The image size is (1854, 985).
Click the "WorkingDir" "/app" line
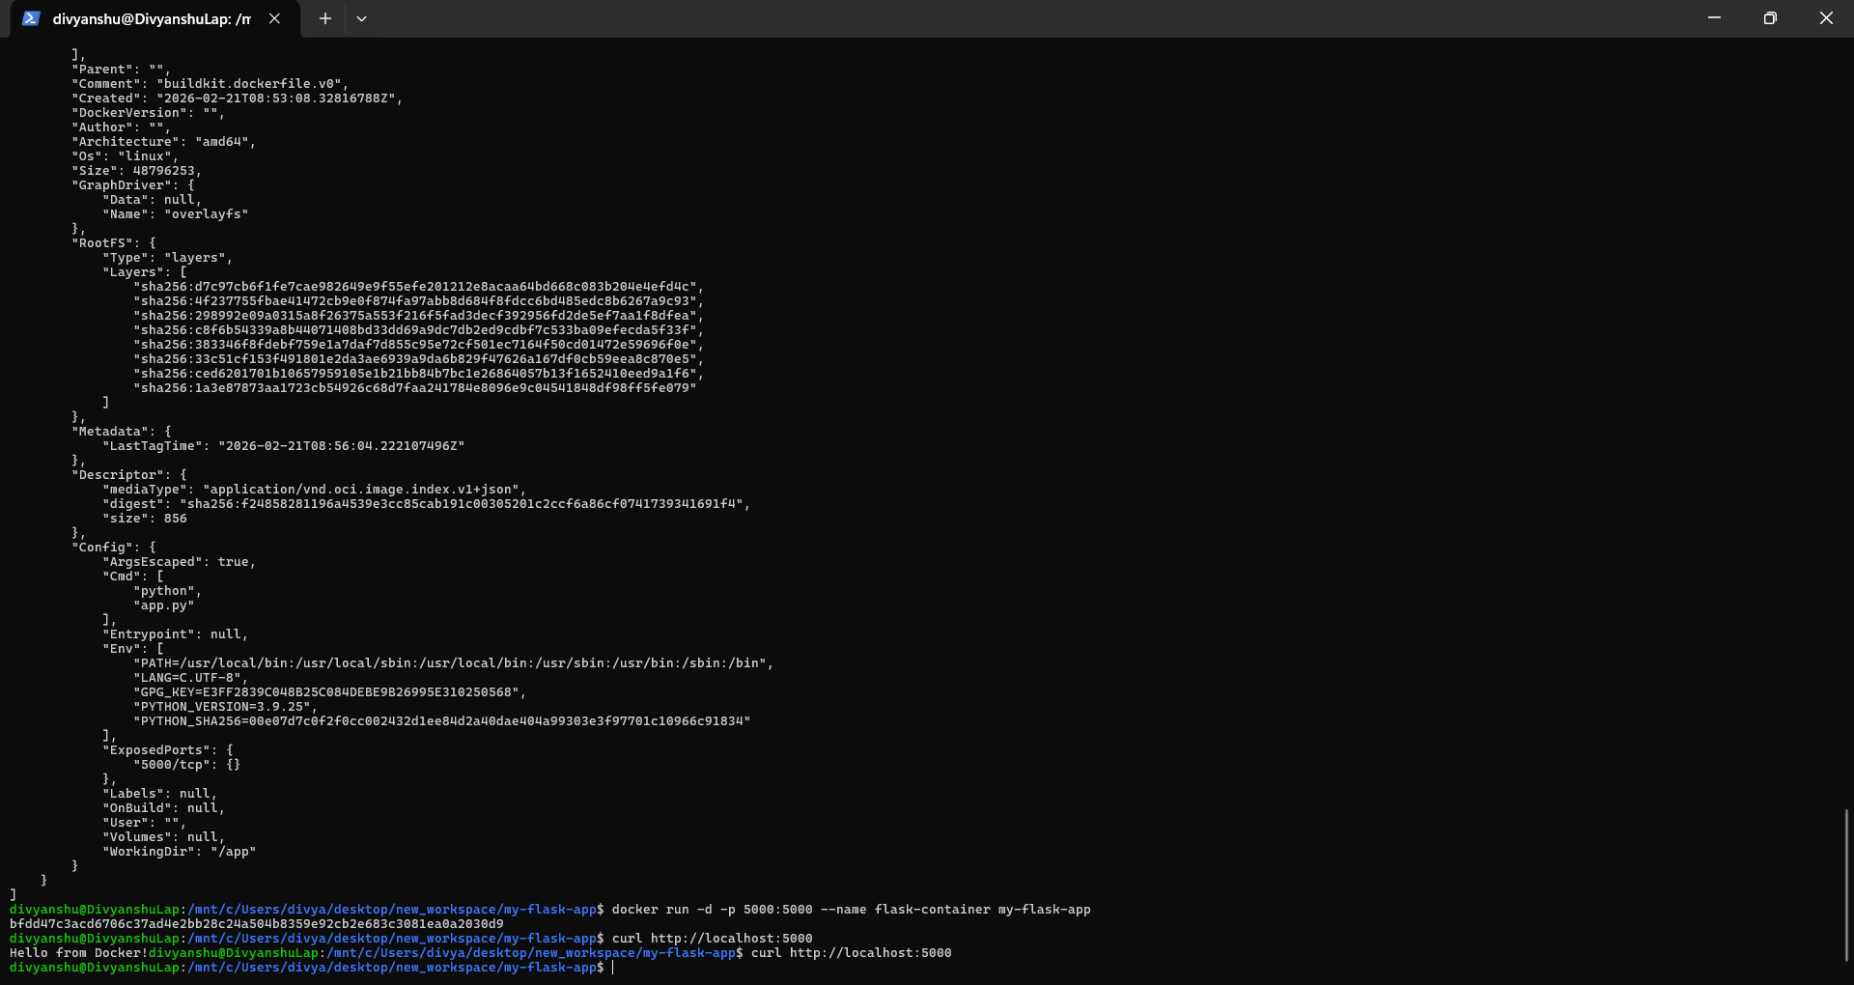coord(179,852)
